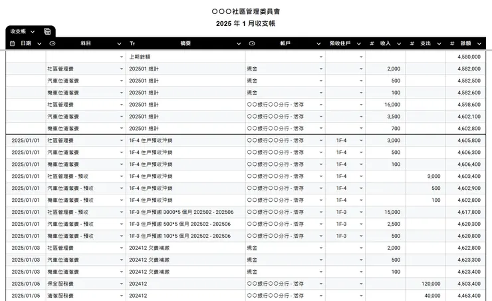Click the 15,000 income cell

coord(386,212)
